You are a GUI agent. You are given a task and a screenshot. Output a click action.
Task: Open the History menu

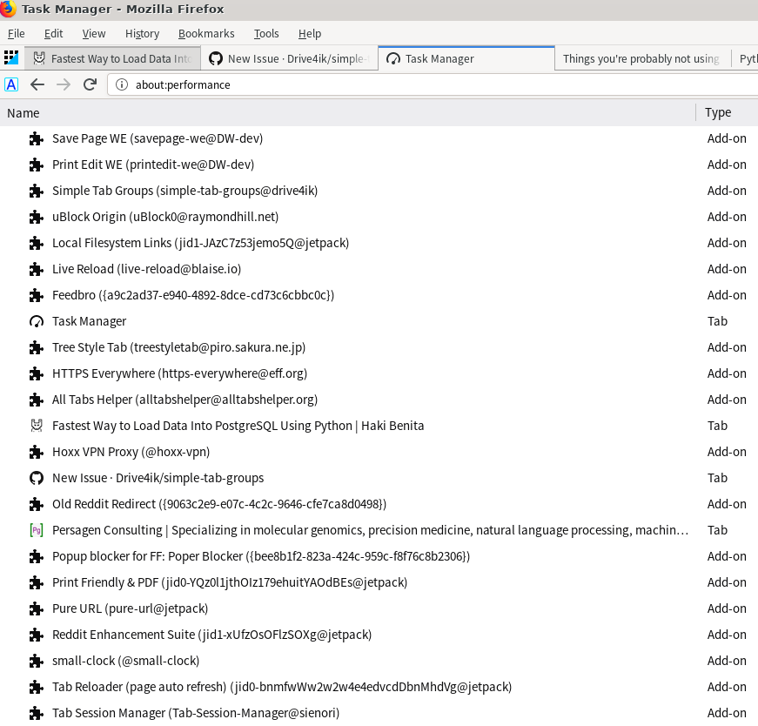click(x=142, y=33)
